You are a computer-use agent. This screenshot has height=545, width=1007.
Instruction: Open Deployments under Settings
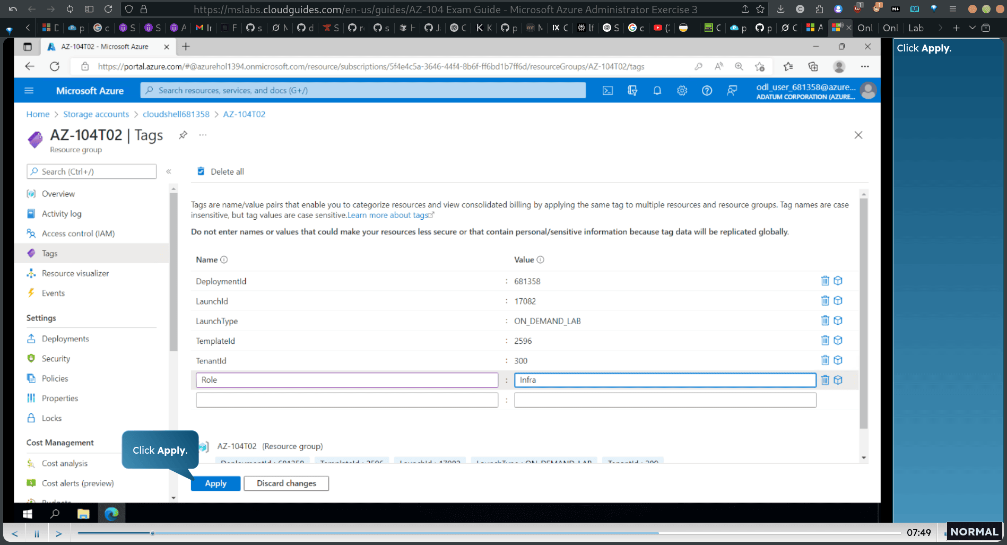65,339
